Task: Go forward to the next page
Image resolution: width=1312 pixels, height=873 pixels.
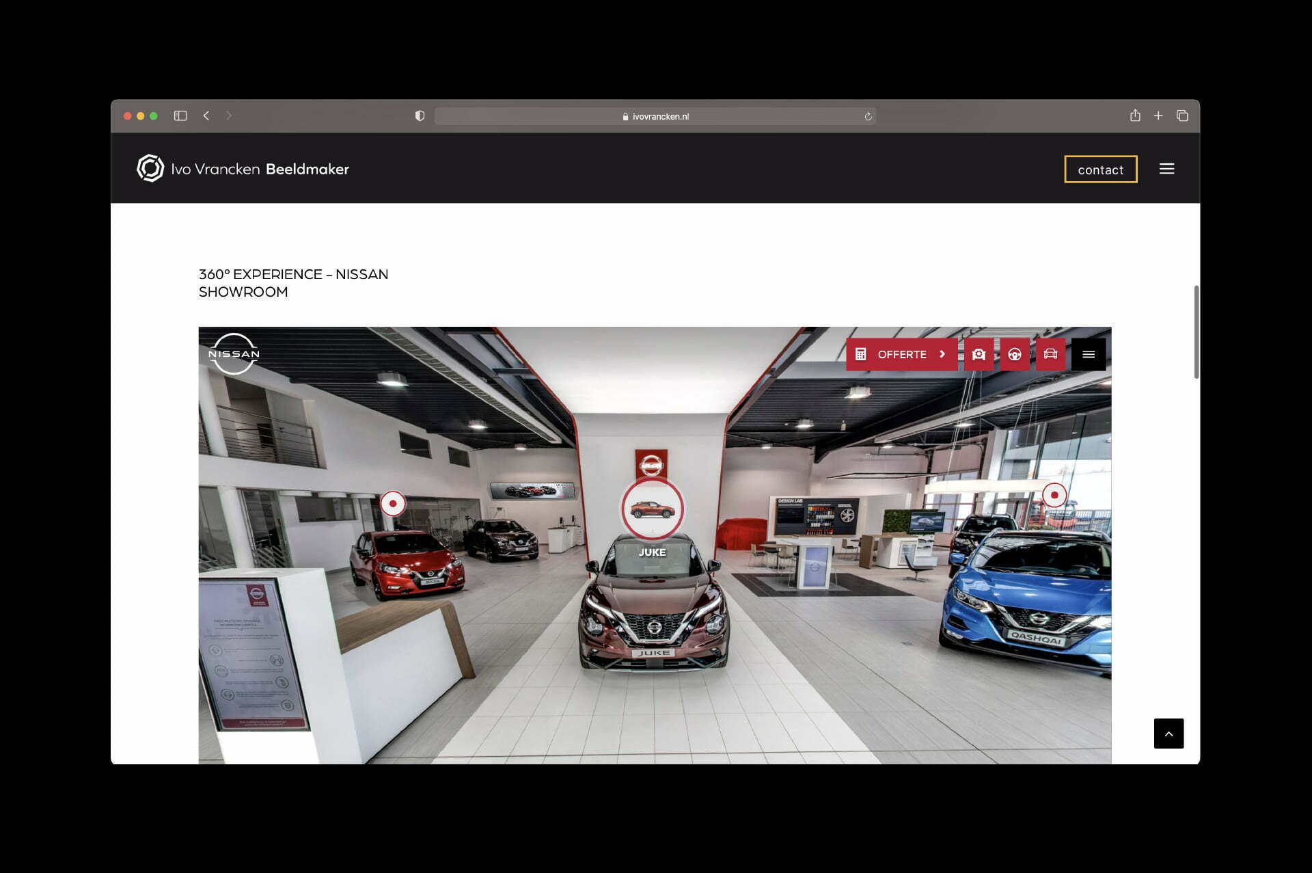Action: coord(229,116)
